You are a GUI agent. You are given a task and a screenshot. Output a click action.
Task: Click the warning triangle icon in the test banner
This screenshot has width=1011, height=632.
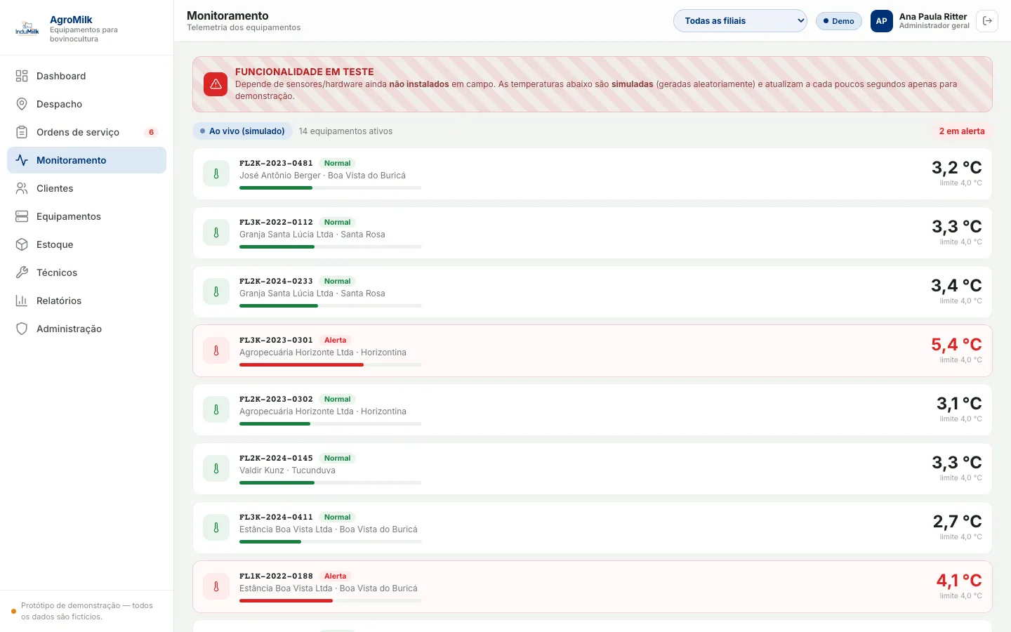tap(216, 84)
